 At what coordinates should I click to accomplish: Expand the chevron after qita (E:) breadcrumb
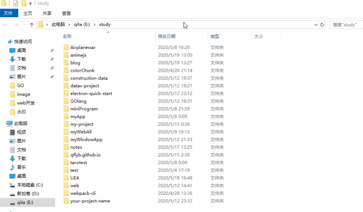pyautogui.click(x=94, y=25)
